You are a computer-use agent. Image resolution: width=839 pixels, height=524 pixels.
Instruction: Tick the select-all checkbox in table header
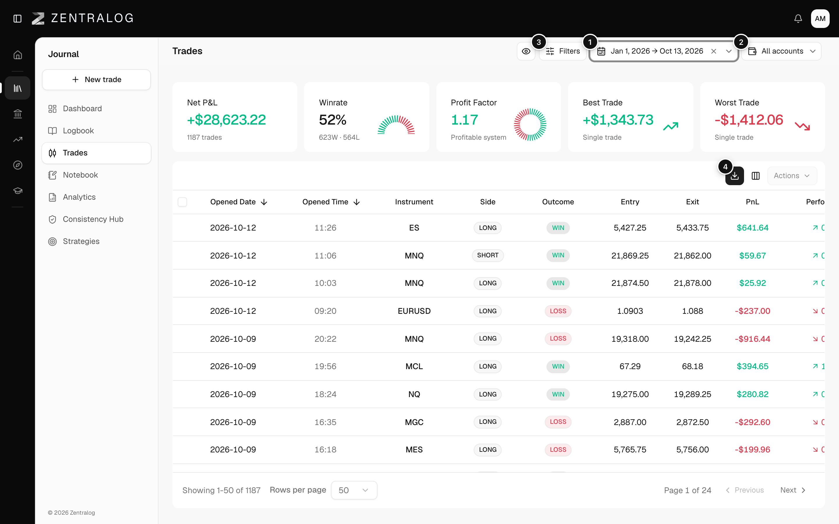coord(182,202)
